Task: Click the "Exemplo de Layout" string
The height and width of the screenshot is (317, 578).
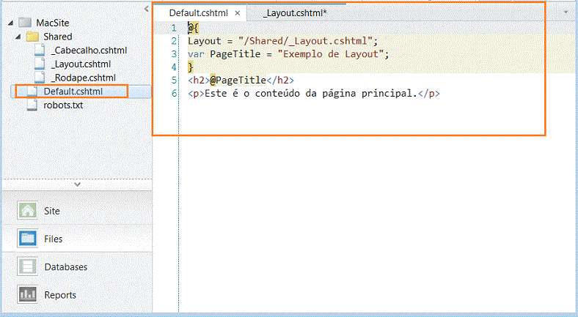Action: pyautogui.click(x=331, y=54)
